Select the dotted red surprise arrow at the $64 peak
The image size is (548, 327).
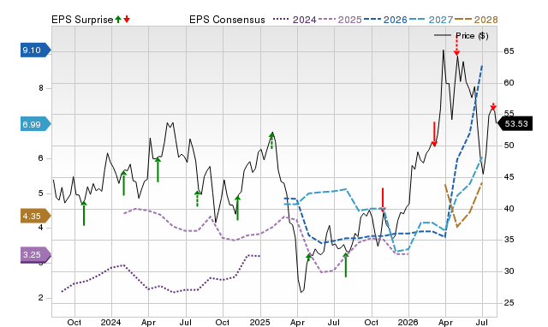456,45
